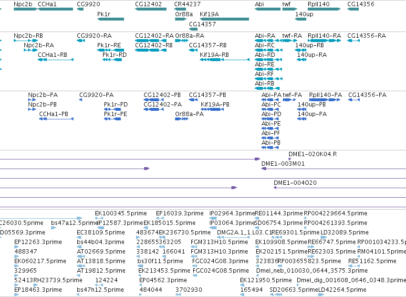The width and height of the screenshot is (406, 297).
Task: Click the Pk1r-RE transcript
Action: click(x=111, y=50)
